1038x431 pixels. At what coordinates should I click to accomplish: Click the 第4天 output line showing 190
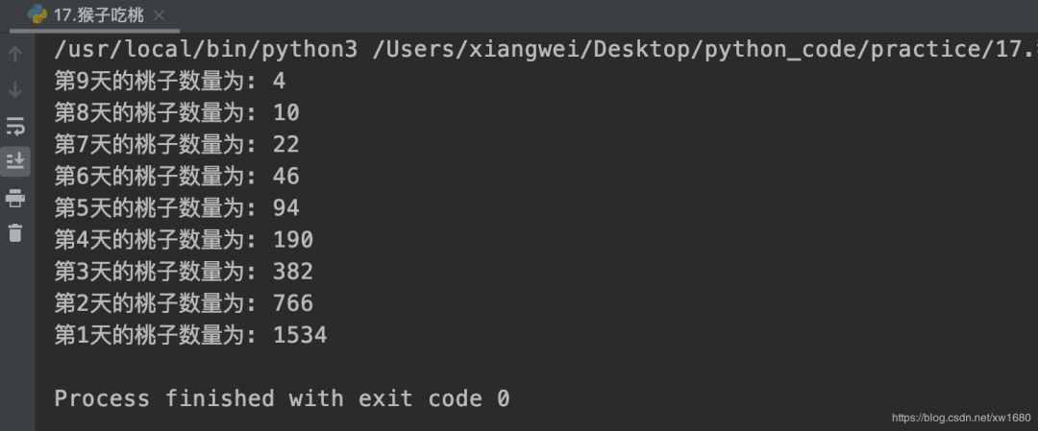click(183, 240)
